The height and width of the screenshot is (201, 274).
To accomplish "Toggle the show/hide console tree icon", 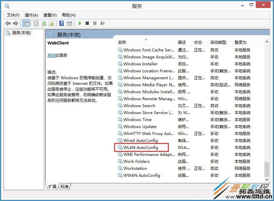I will pos(26,23).
